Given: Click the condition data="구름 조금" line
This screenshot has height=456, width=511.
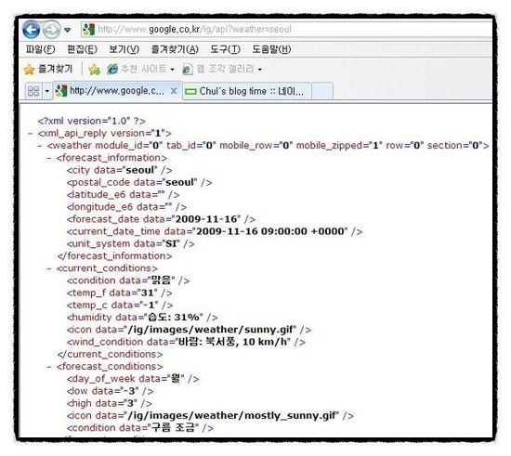Looking at the screenshot, I should (x=140, y=428).
